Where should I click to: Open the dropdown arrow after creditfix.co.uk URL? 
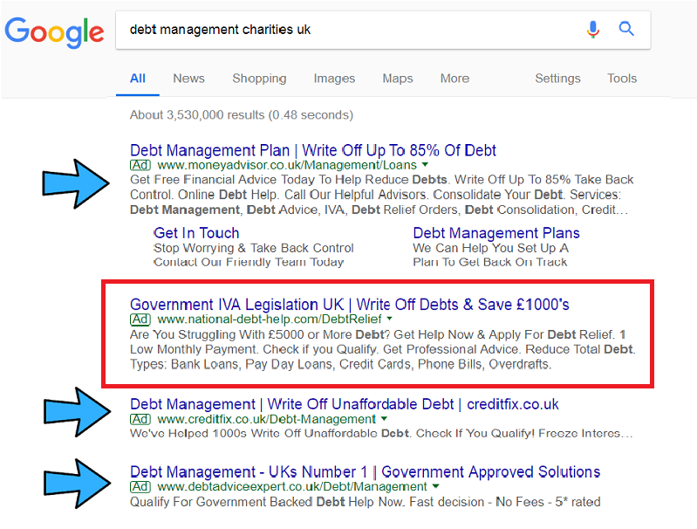(x=384, y=419)
